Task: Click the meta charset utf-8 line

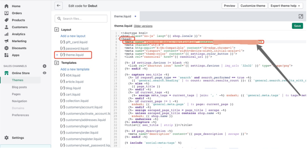Action: (x=144, y=45)
